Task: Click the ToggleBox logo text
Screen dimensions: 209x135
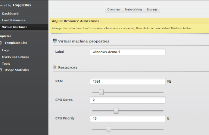Action: click(22, 5)
